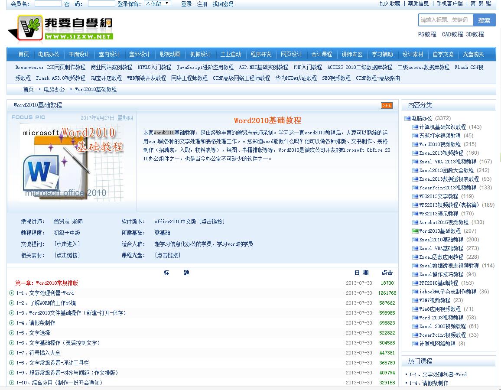Click folder icon beside Excel2013函数大全教程

pos(415,170)
